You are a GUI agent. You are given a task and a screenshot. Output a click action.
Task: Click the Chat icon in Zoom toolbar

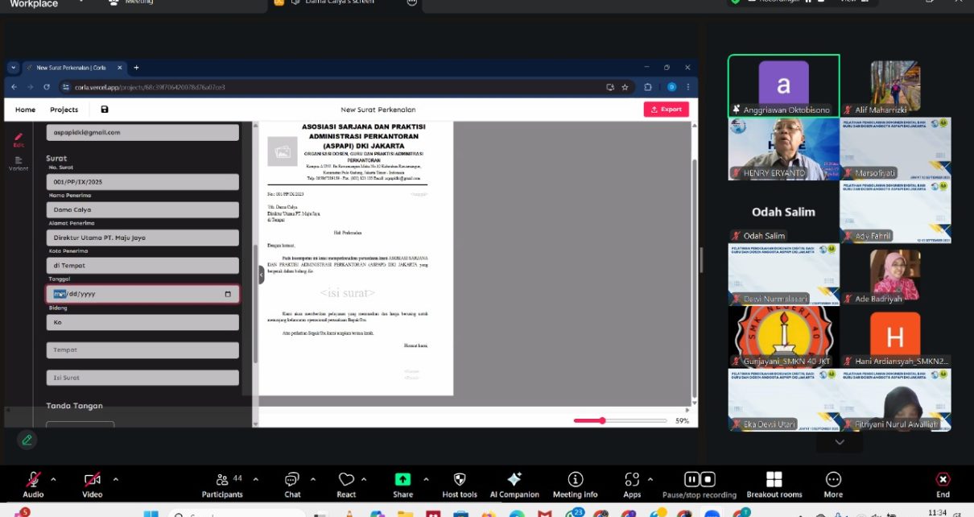coord(292,479)
